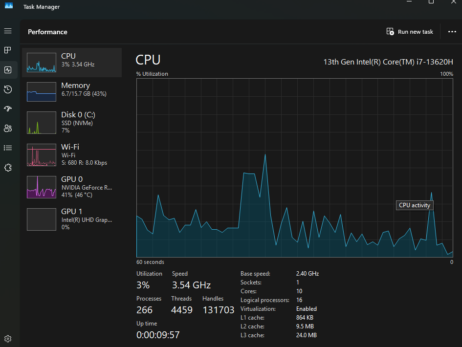Click the Run new task button
This screenshot has width=462, height=347.
pos(410,31)
